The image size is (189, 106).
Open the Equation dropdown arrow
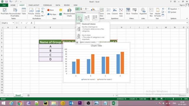[179, 9]
